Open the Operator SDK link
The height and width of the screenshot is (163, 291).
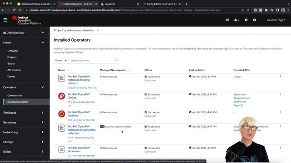point(73,53)
